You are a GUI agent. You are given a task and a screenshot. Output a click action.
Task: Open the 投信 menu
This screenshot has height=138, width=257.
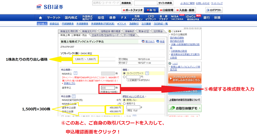pyautogui.click(x=101, y=18)
